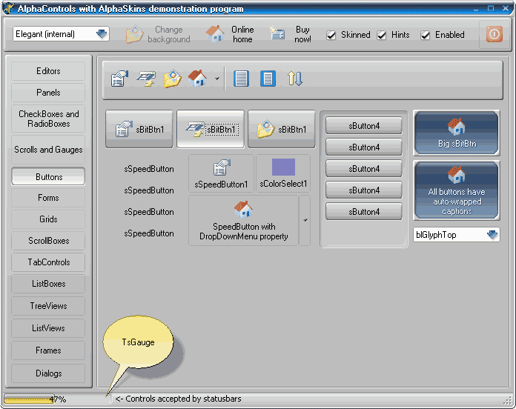Click the first sSpeedButton flat button

pos(149,169)
